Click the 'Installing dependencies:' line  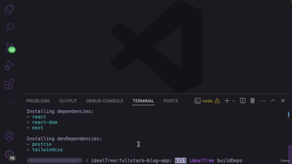(60, 111)
